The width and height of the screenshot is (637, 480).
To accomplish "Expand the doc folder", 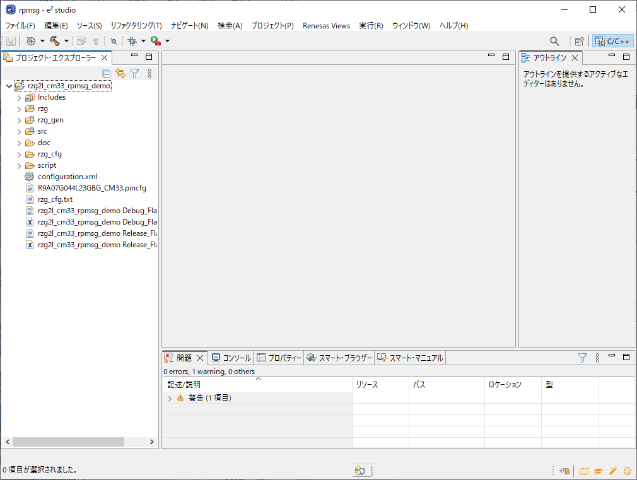I will click(19, 143).
